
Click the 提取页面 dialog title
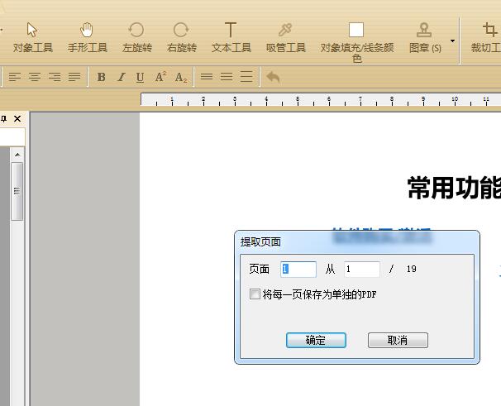(x=260, y=242)
